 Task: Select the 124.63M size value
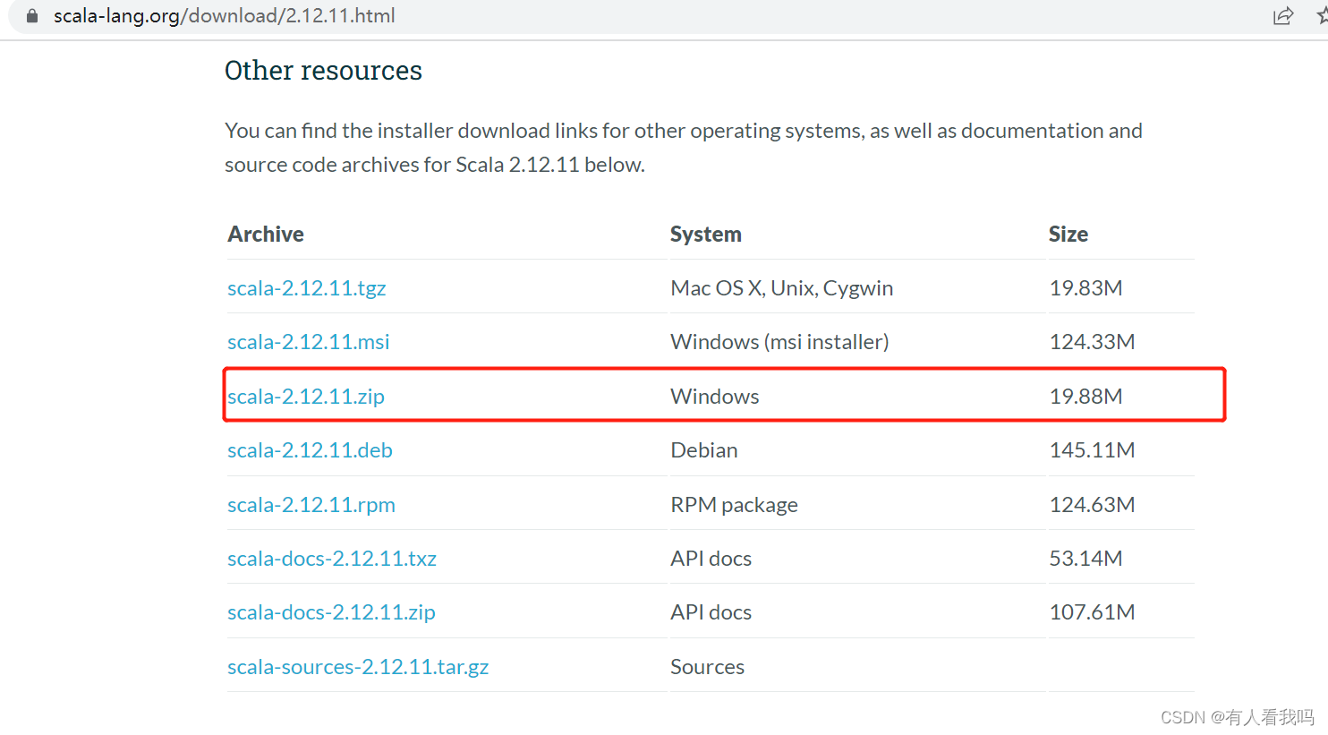(1092, 505)
